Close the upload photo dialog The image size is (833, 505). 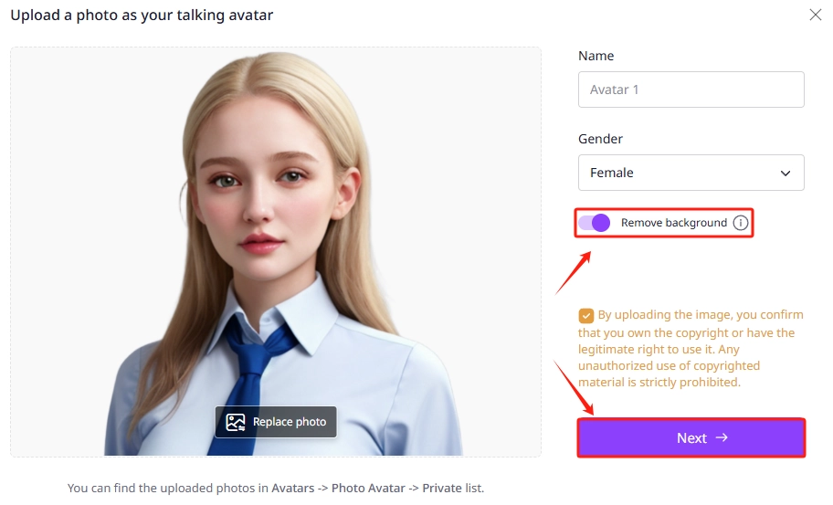click(816, 15)
